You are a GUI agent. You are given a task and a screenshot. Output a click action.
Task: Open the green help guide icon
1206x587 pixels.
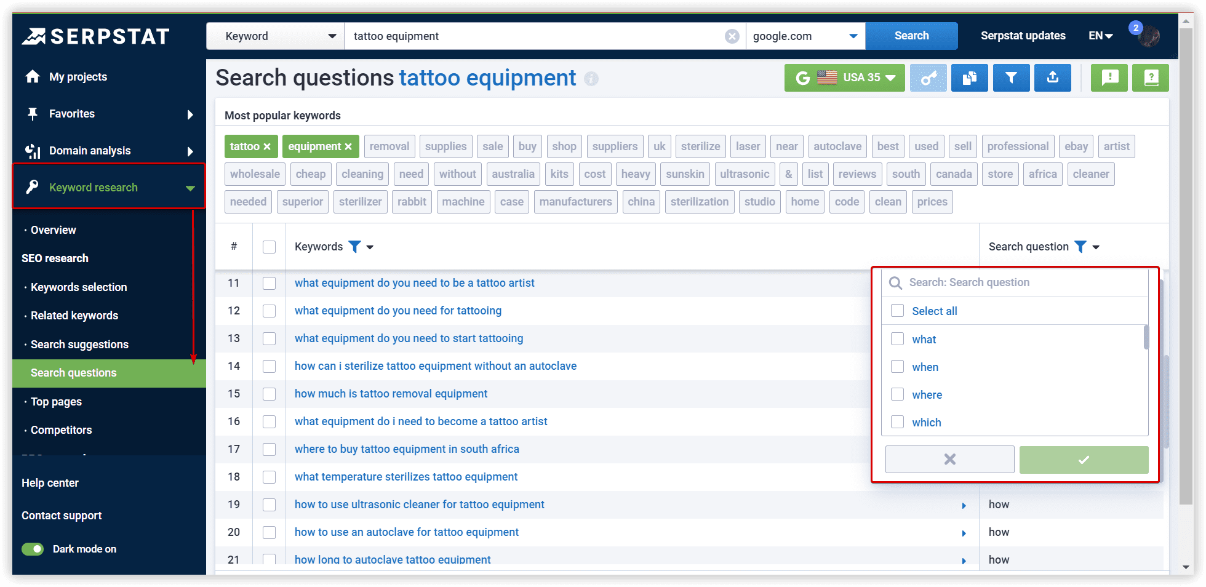pos(1150,78)
